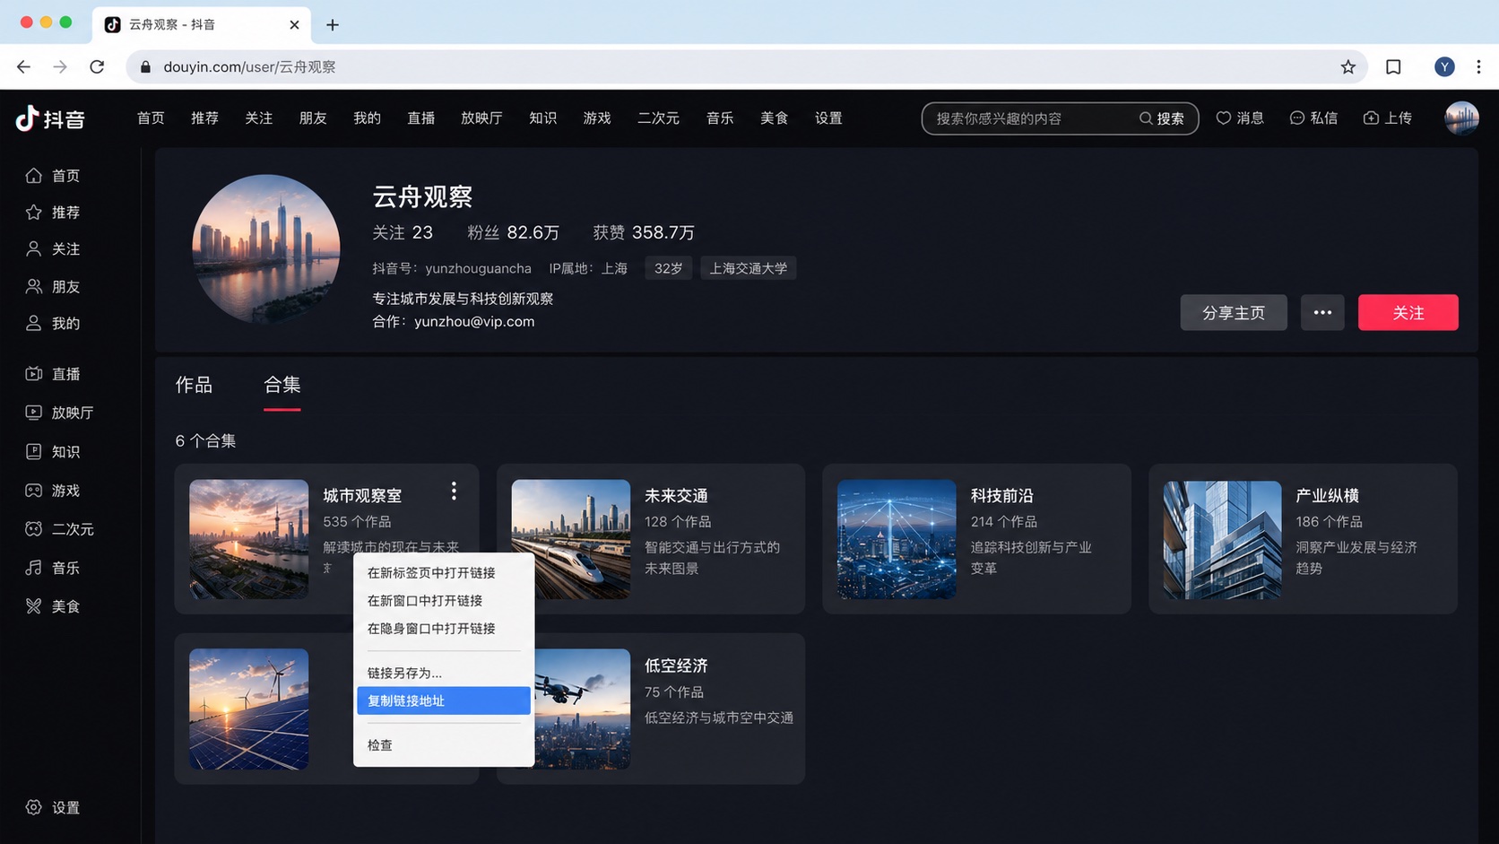Open 知识 in the top navigation
The width and height of the screenshot is (1499, 844).
pyautogui.click(x=542, y=117)
